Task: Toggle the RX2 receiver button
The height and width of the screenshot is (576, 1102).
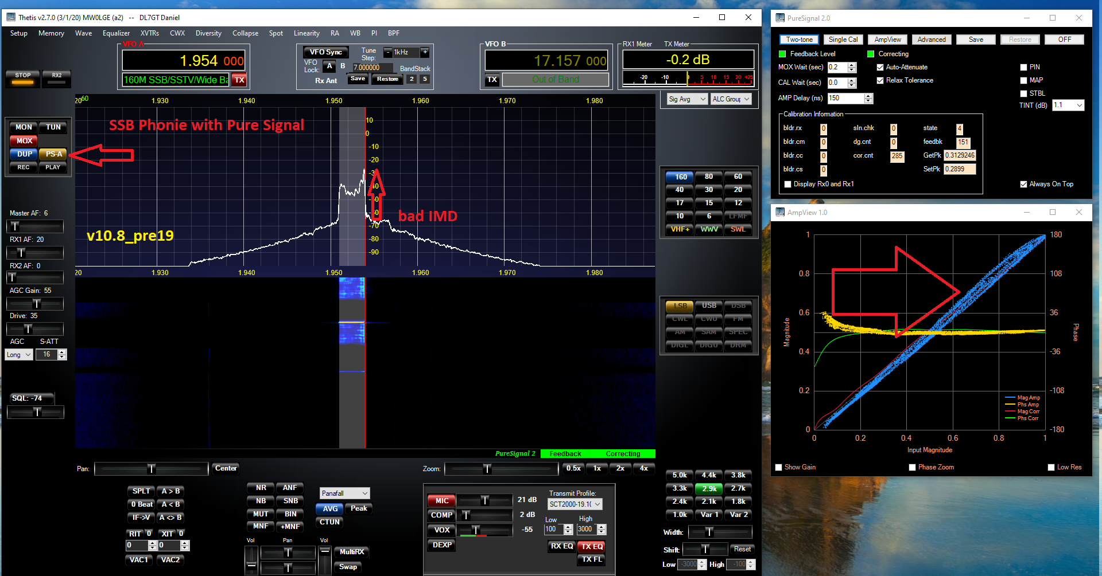Action: [x=56, y=78]
